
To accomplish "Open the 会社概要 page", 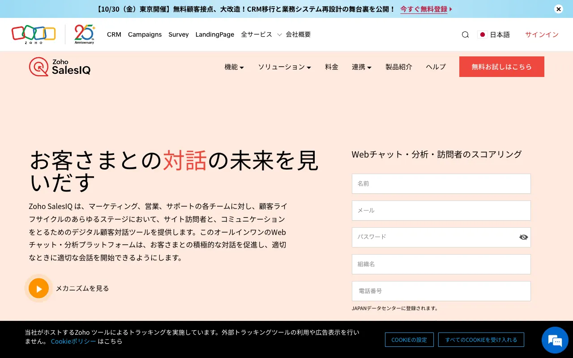I will click(x=298, y=34).
